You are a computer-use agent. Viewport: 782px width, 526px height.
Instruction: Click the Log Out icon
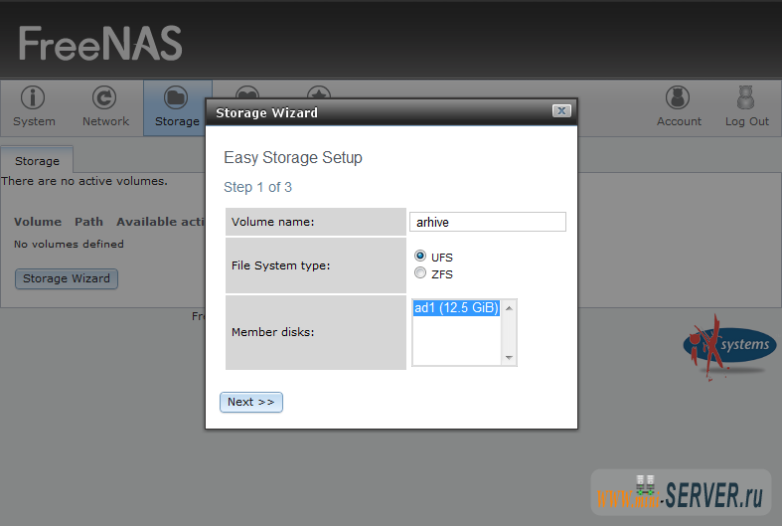click(746, 97)
